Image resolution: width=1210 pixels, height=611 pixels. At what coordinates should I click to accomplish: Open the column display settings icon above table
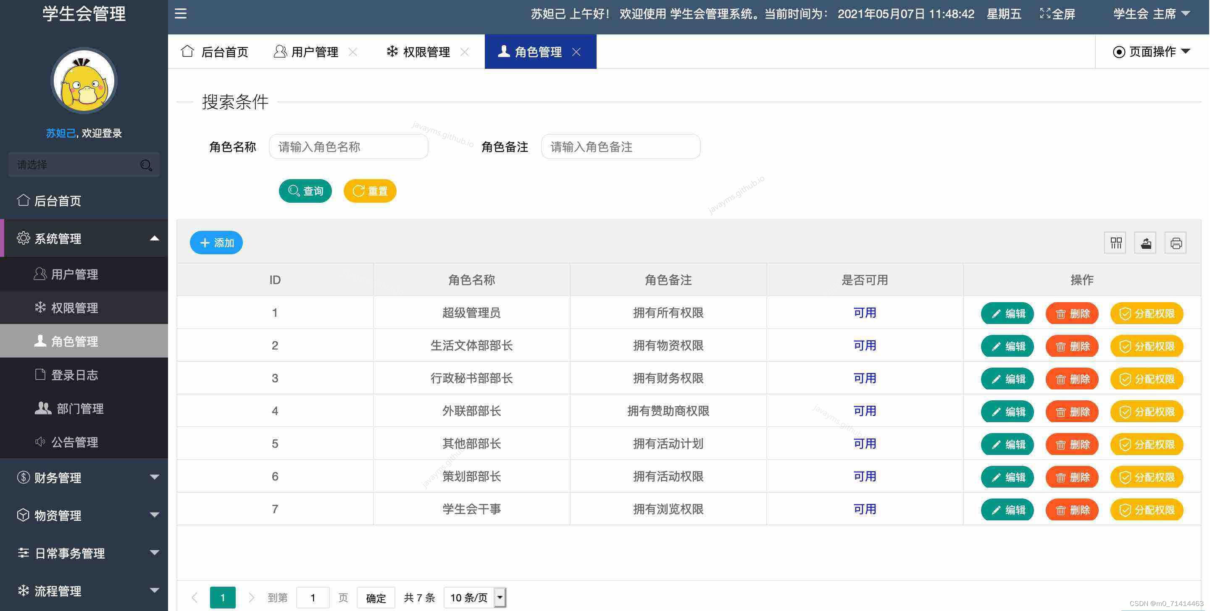(x=1115, y=243)
